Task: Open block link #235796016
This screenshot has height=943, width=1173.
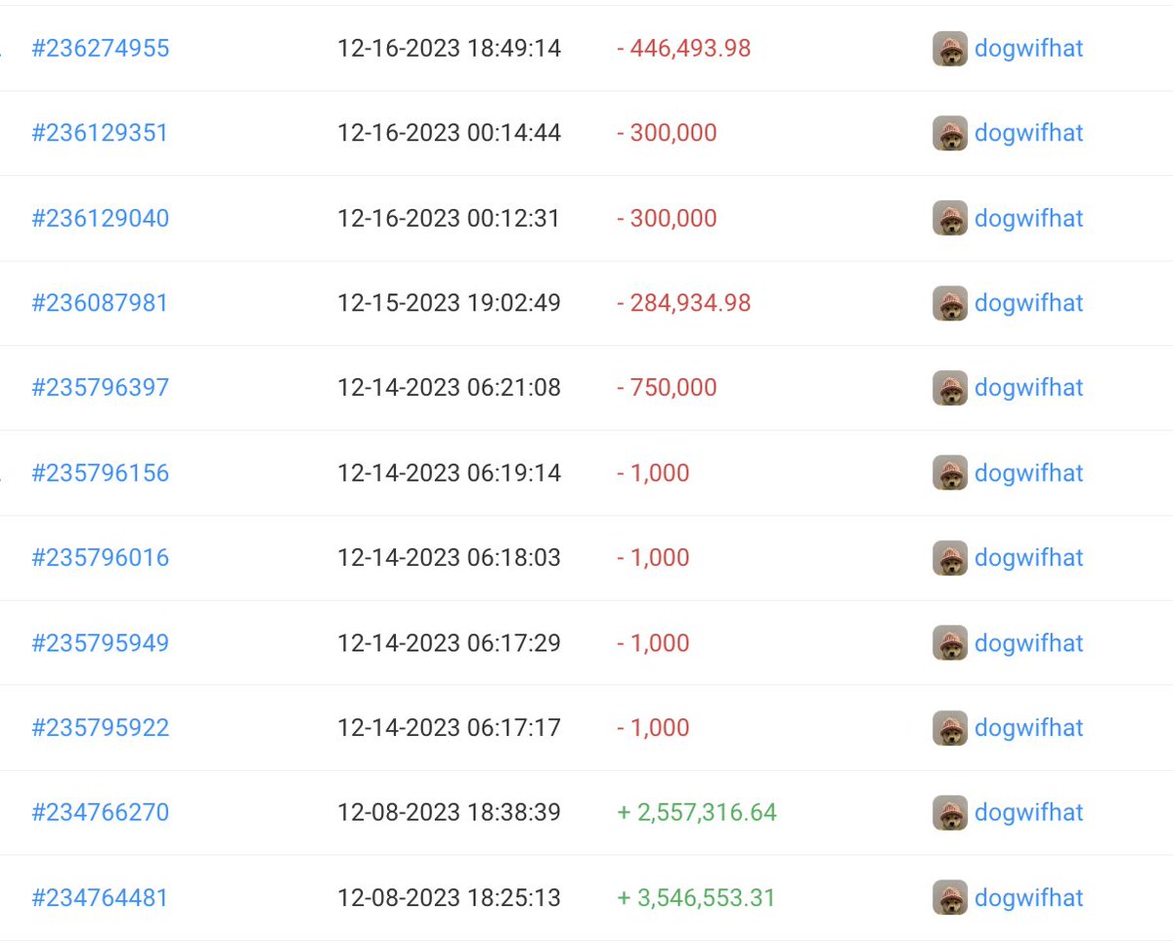Action: coord(101,558)
